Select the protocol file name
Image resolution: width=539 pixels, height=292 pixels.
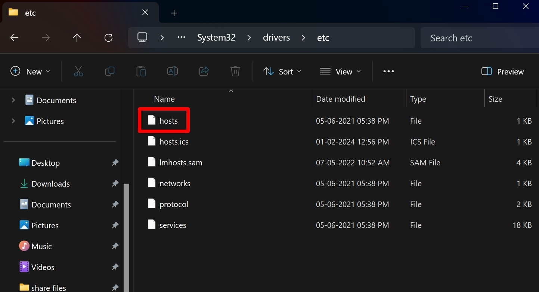click(x=174, y=204)
